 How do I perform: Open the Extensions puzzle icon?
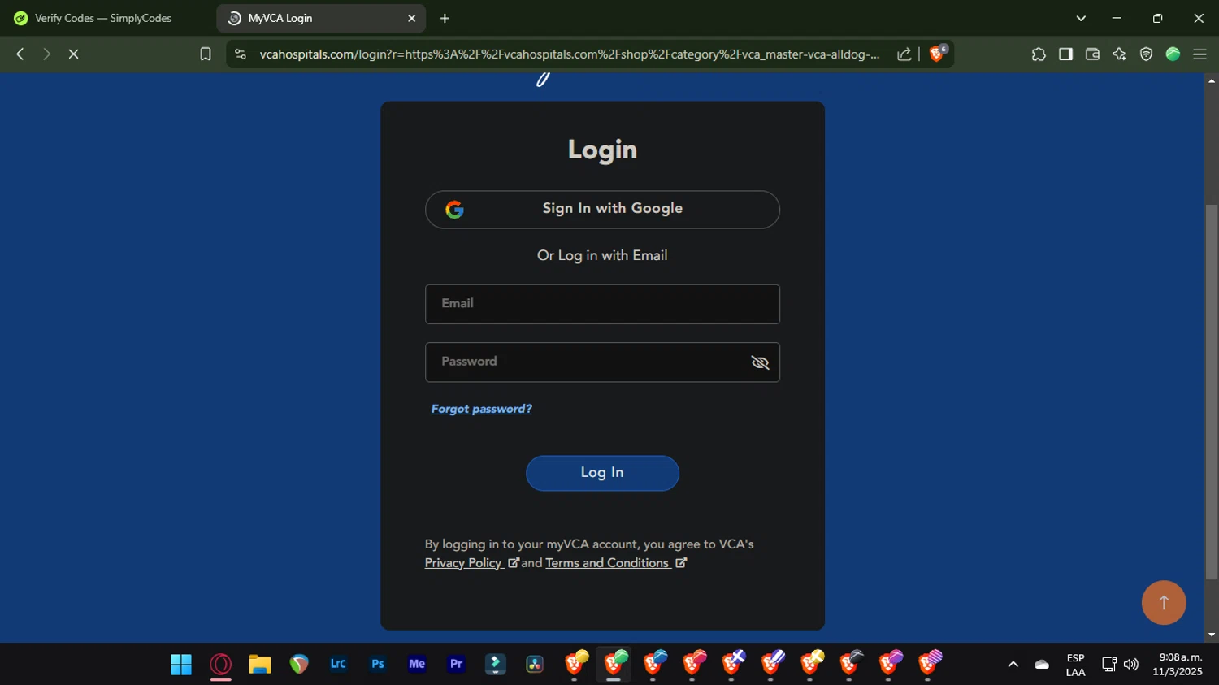tap(1039, 54)
